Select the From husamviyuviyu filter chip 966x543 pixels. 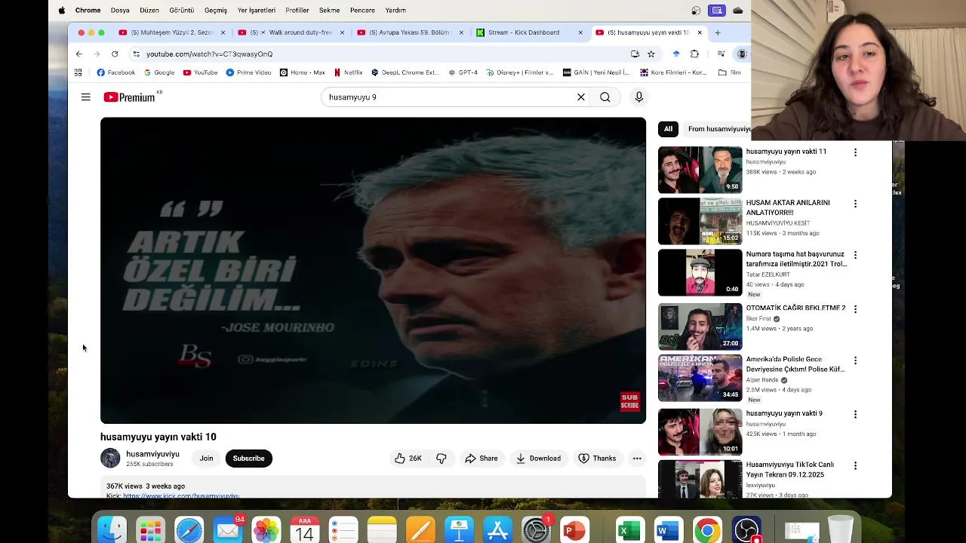point(718,129)
